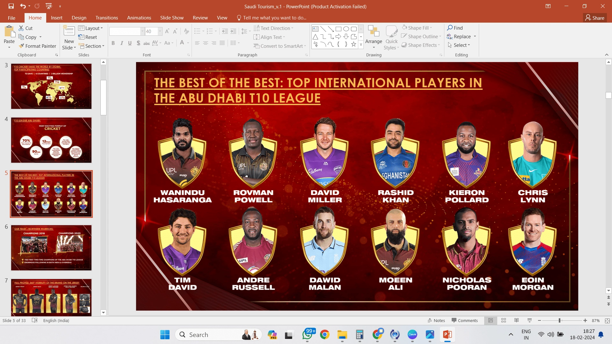The height and width of the screenshot is (344, 612).
Task: Select the rectangle shape in the shapes gallery
Action: (339, 29)
